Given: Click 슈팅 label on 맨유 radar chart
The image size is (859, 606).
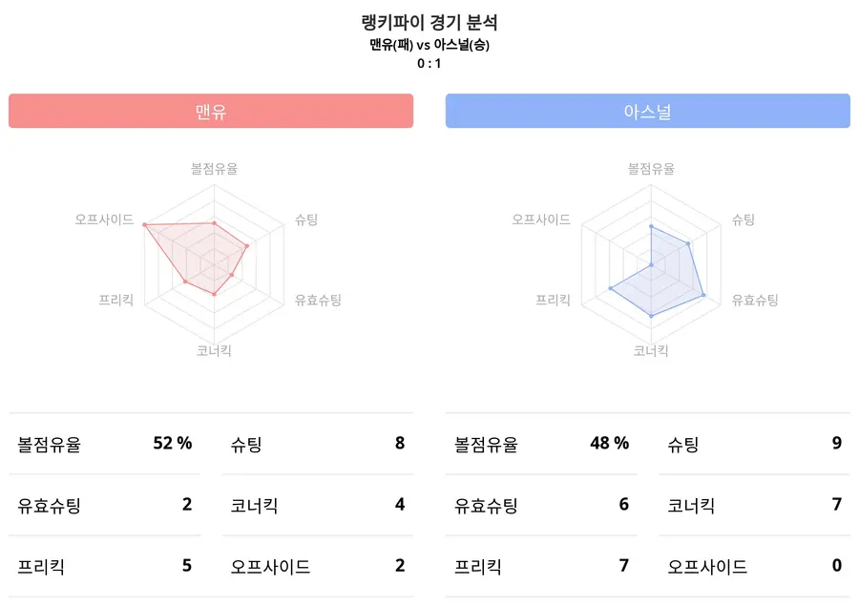Looking at the screenshot, I should pos(306,219).
